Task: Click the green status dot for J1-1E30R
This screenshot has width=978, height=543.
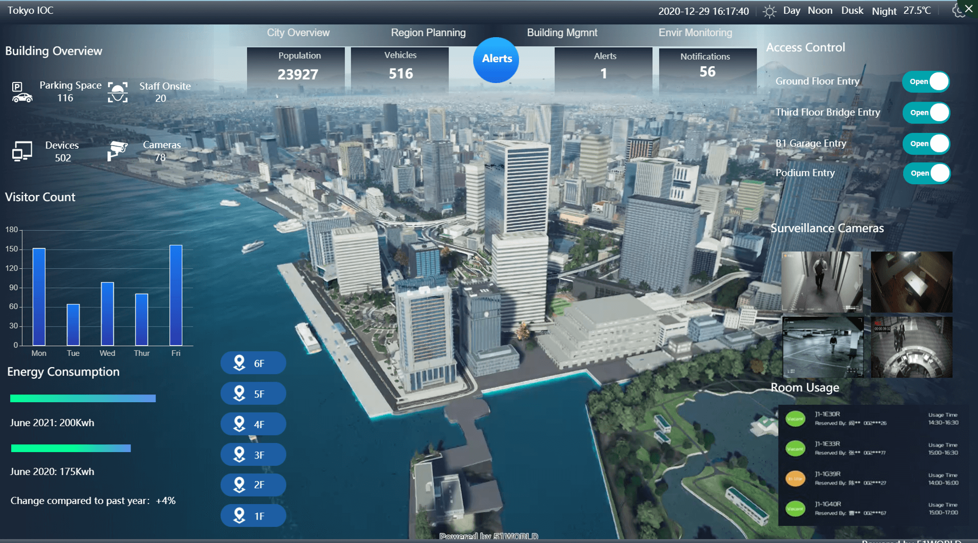Action: click(795, 419)
